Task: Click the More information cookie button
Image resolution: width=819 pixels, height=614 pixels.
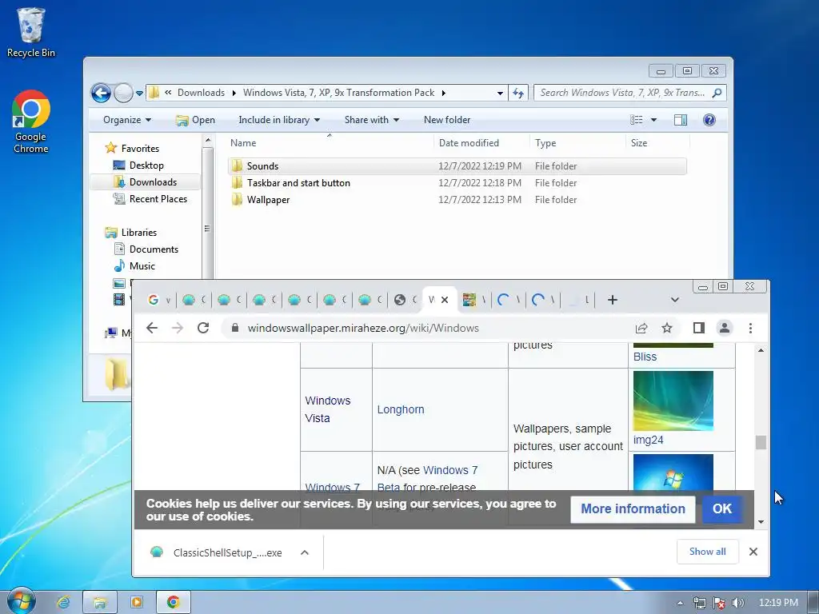Action: coord(633,509)
